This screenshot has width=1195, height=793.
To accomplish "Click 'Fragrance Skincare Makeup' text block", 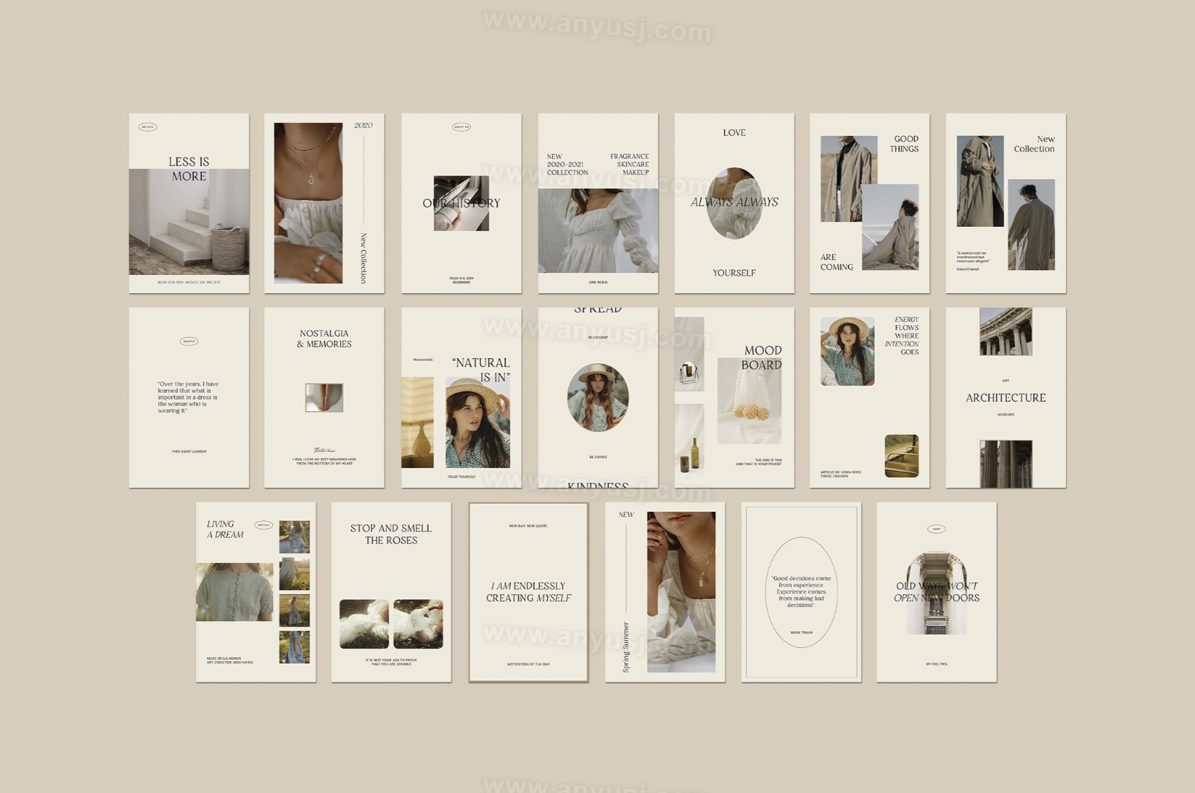I will pyautogui.click(x=629, y=164).
